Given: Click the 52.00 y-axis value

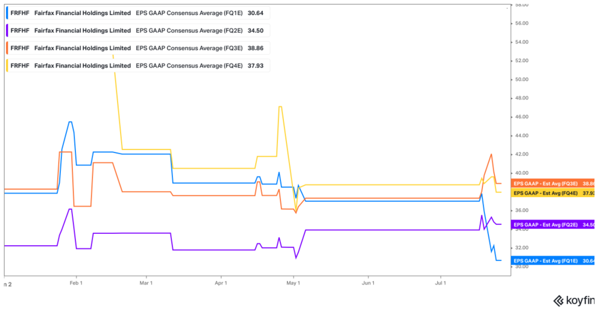Looking at the screenshot, I should [x=522, y=61].
